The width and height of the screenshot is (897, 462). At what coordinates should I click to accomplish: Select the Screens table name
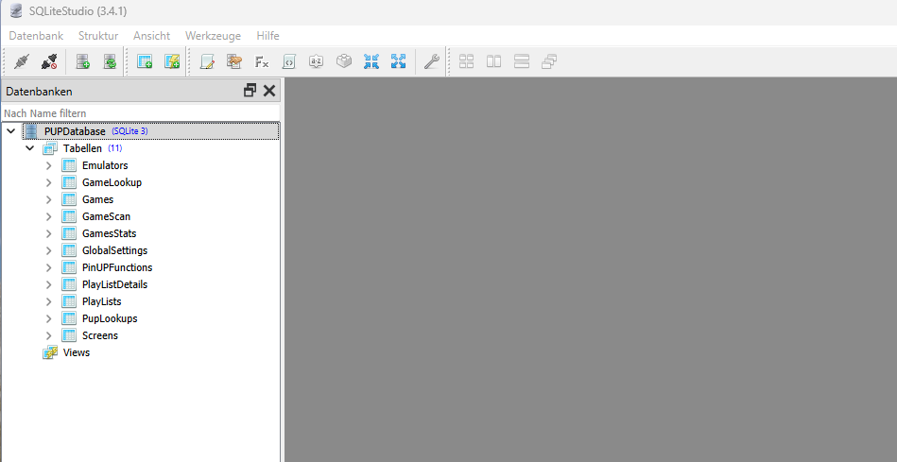[100, 335]
